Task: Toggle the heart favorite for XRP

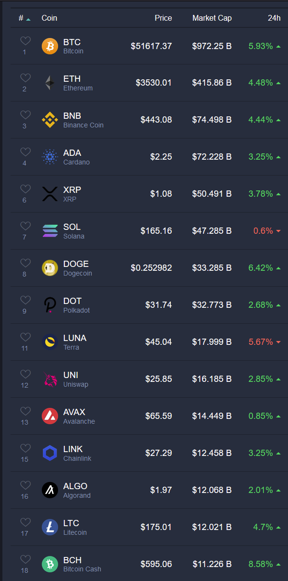Action: [x=25, y=189]
